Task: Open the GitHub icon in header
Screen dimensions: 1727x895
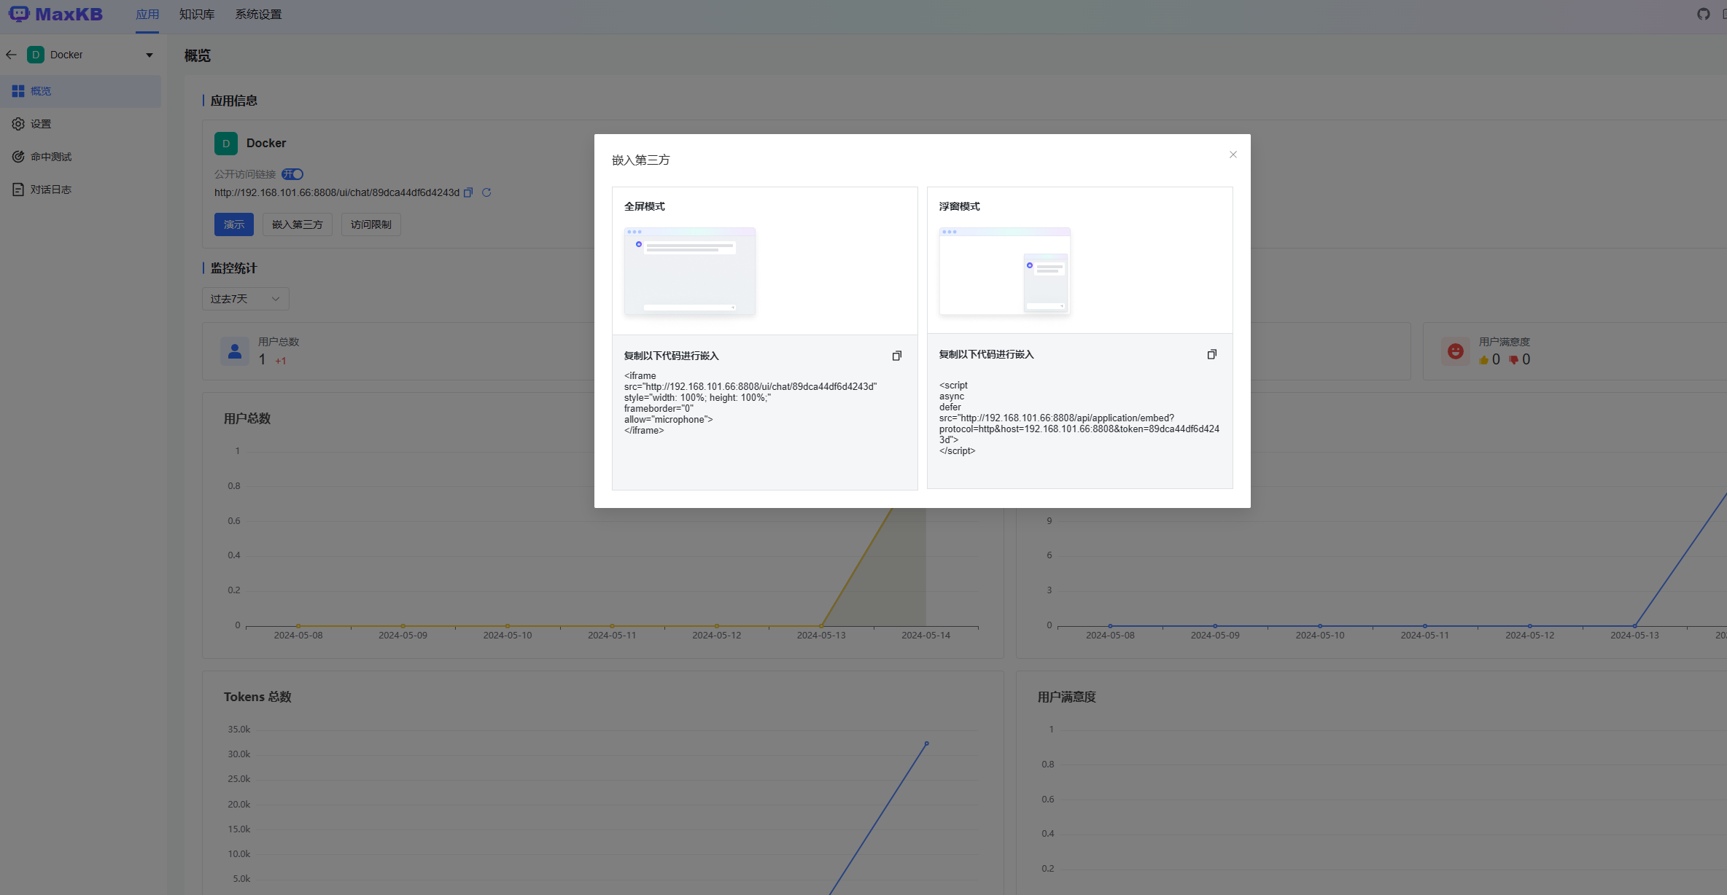Action: [1703, 14]
